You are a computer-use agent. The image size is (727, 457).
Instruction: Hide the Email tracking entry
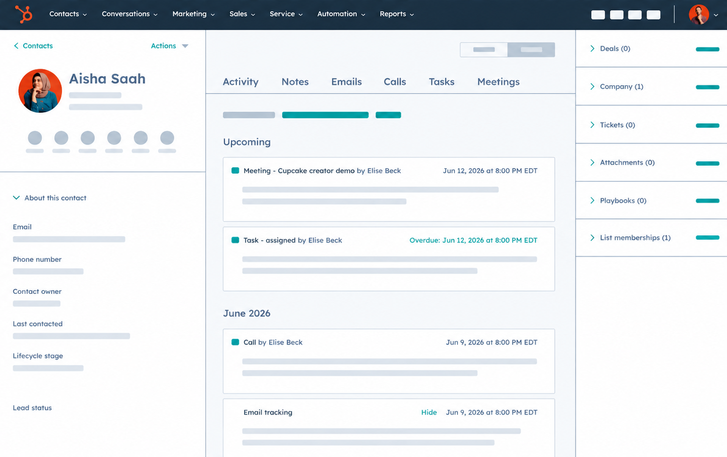pyautogui.click(x=429, y=412)
